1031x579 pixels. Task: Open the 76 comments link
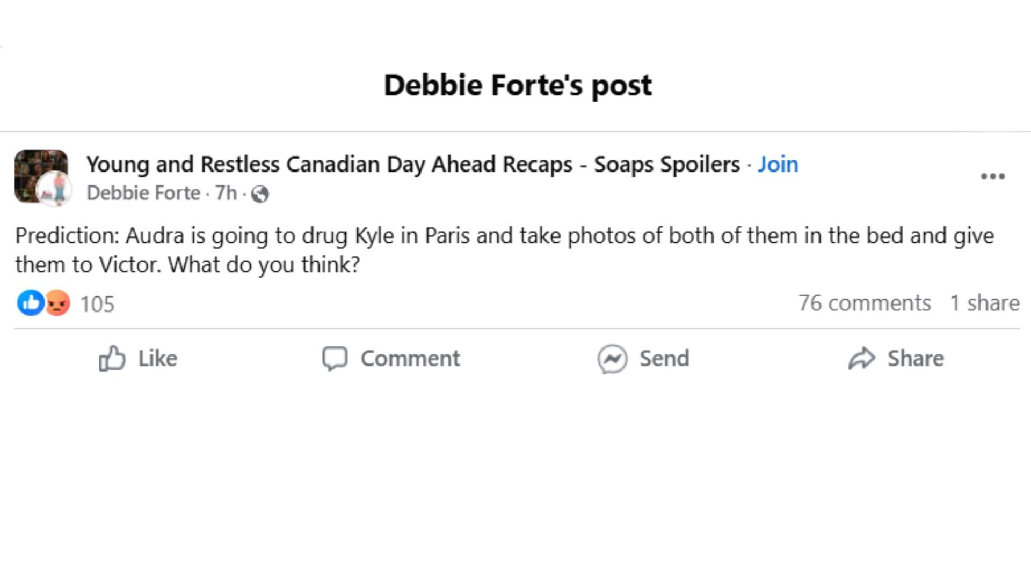pos(864,303)
